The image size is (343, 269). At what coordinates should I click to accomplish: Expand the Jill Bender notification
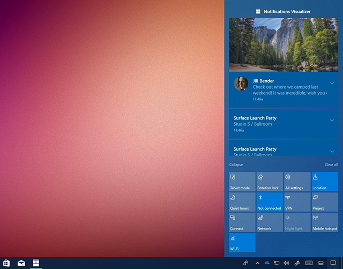click(x=332, y=83)
